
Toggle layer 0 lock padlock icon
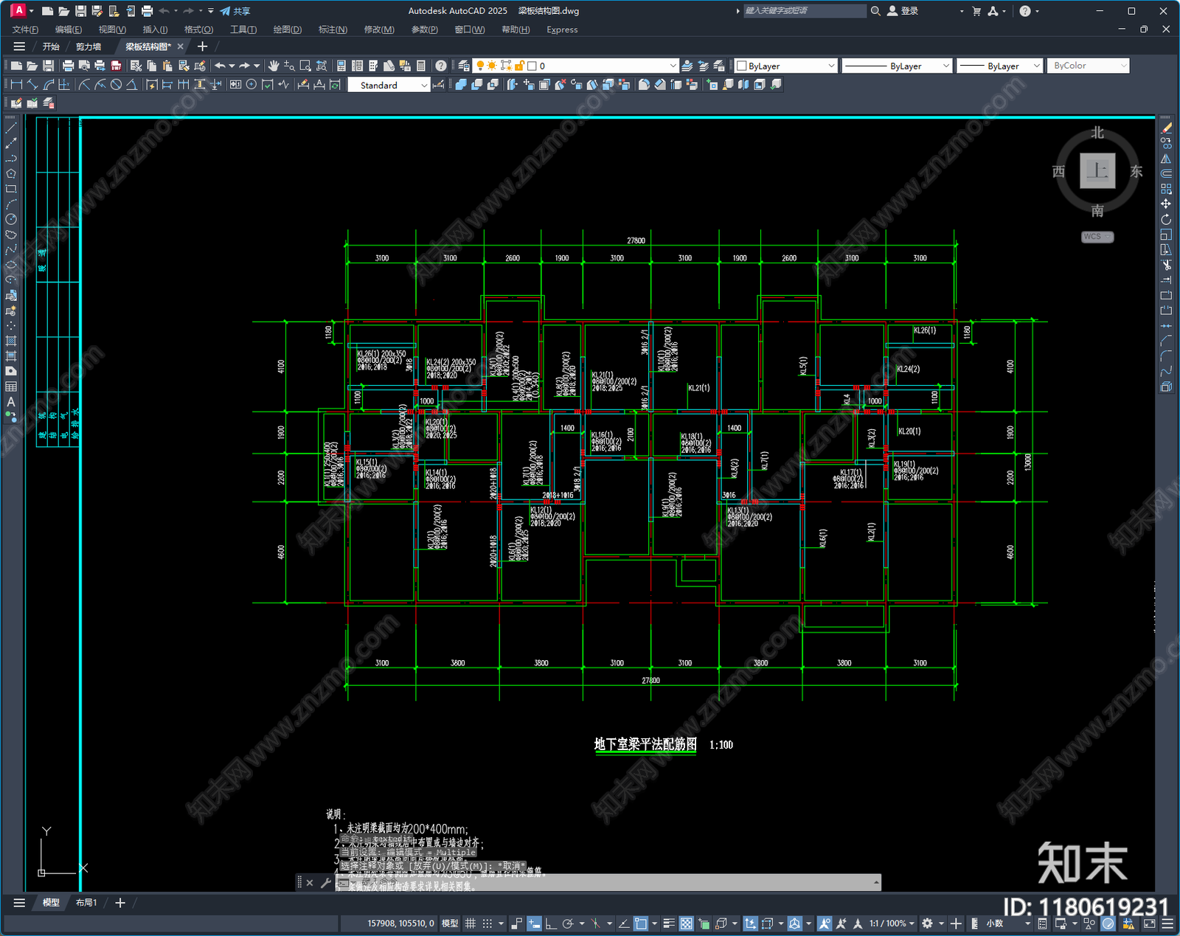point(519,66)
